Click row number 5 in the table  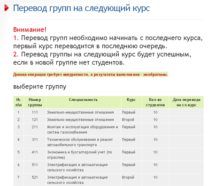click(18, 152)
